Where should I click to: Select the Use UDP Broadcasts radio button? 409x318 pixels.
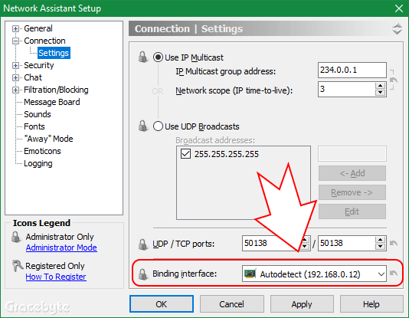(158, 126)
